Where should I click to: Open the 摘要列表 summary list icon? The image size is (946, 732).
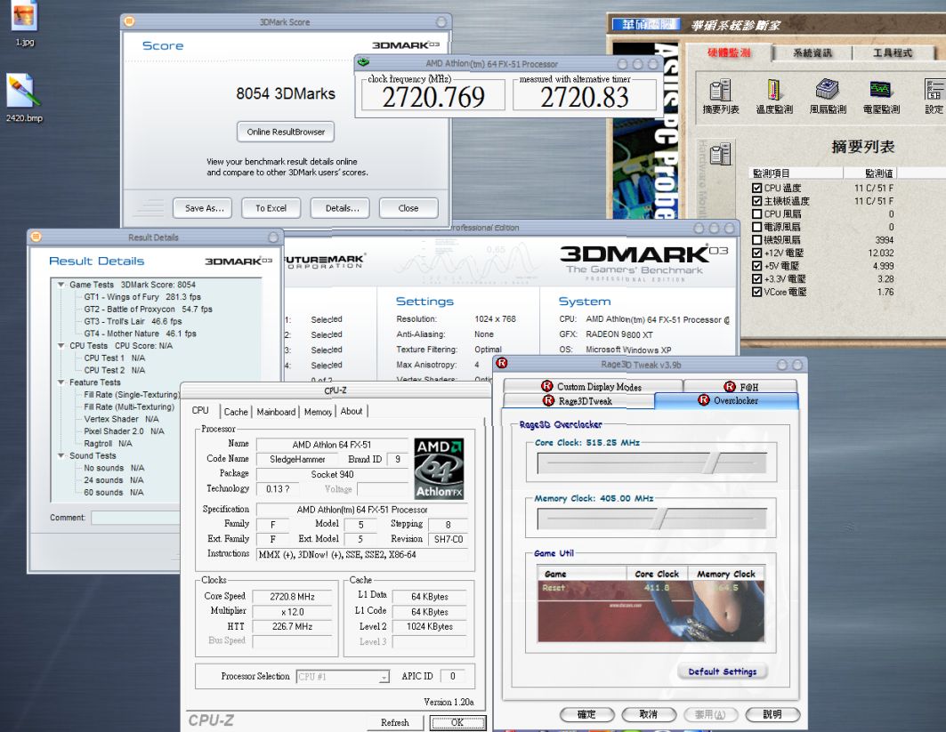pyautogui.click(x=720, y=90)
